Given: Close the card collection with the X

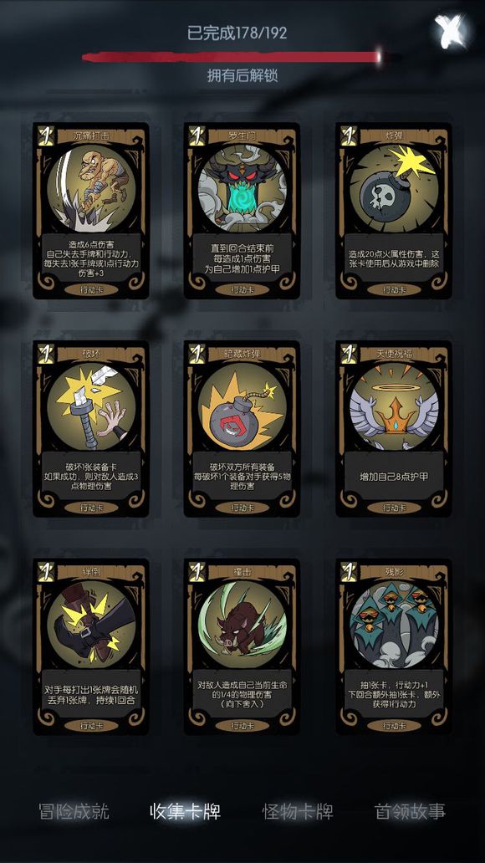Looking at the screenshot, I should [451, 30].
